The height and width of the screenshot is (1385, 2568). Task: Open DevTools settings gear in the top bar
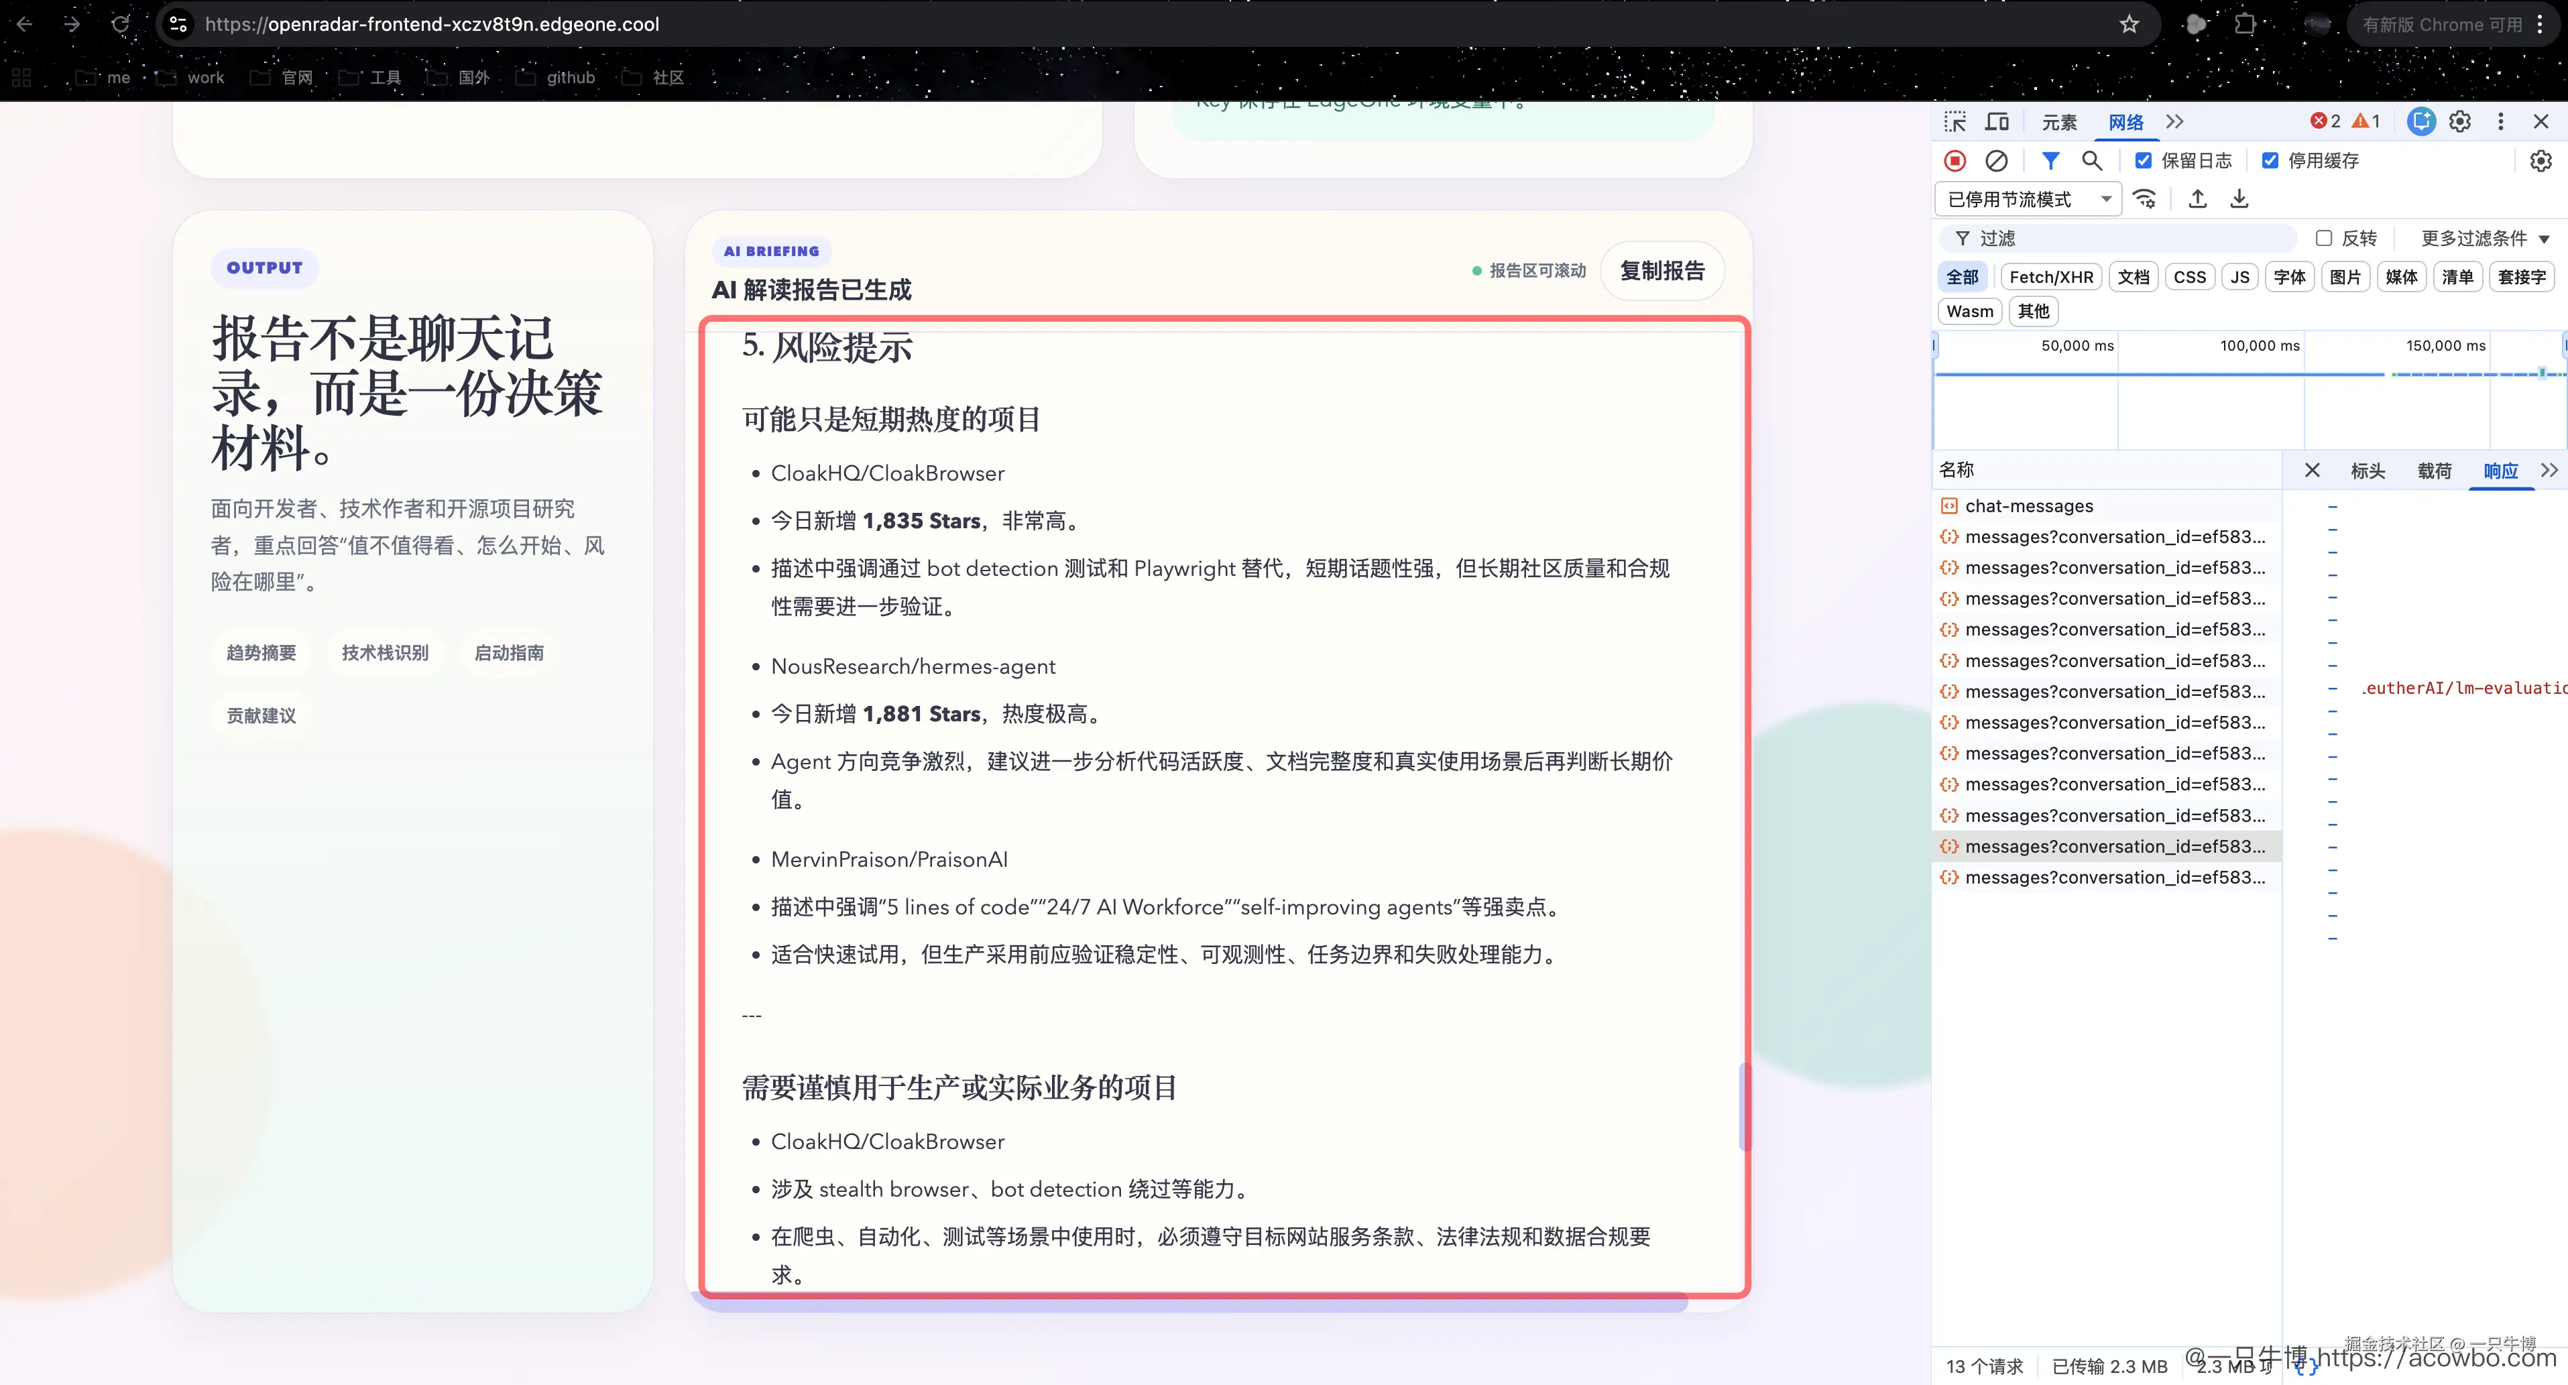[2460, 121]
